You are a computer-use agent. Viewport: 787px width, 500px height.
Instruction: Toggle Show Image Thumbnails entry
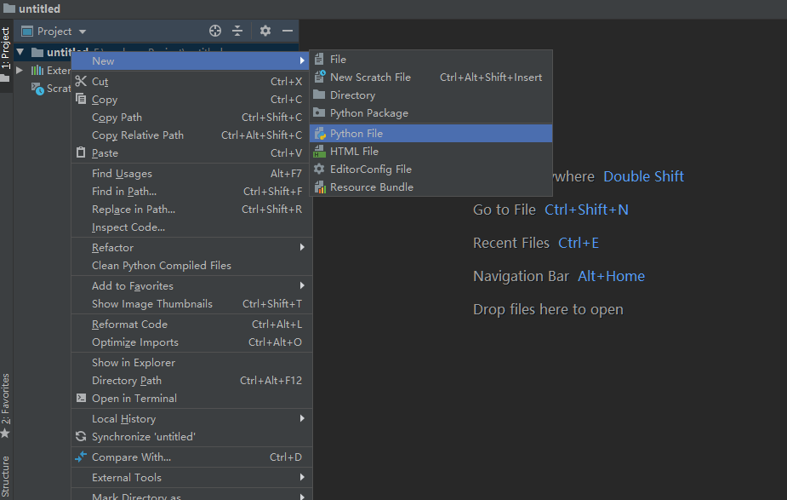pyautogui.click(x=191, y=303)
